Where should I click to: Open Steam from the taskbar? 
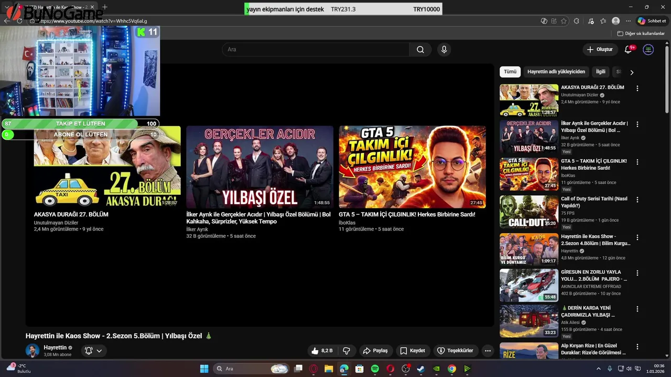click(420, 369)
